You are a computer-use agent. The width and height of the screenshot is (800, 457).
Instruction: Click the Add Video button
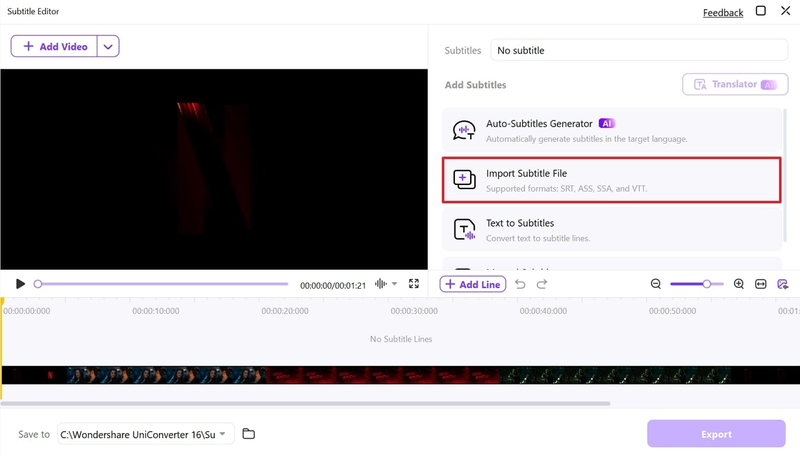(55, 46)
